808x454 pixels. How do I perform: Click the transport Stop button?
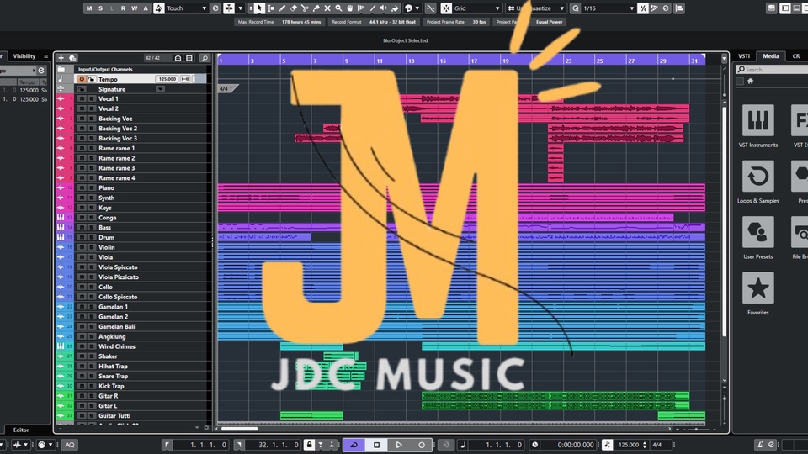[x=377, y=445]
